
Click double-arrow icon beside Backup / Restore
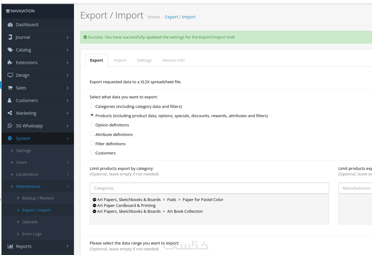coord(18,198)
